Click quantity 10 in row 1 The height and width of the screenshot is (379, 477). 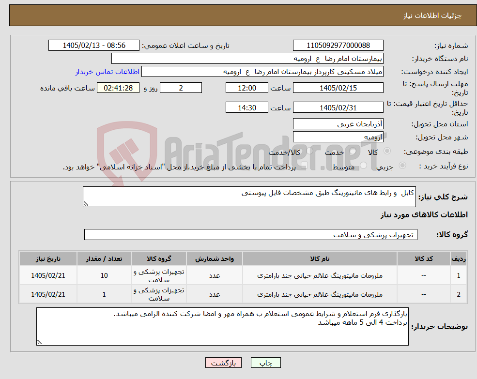click(x=104, y=275)
